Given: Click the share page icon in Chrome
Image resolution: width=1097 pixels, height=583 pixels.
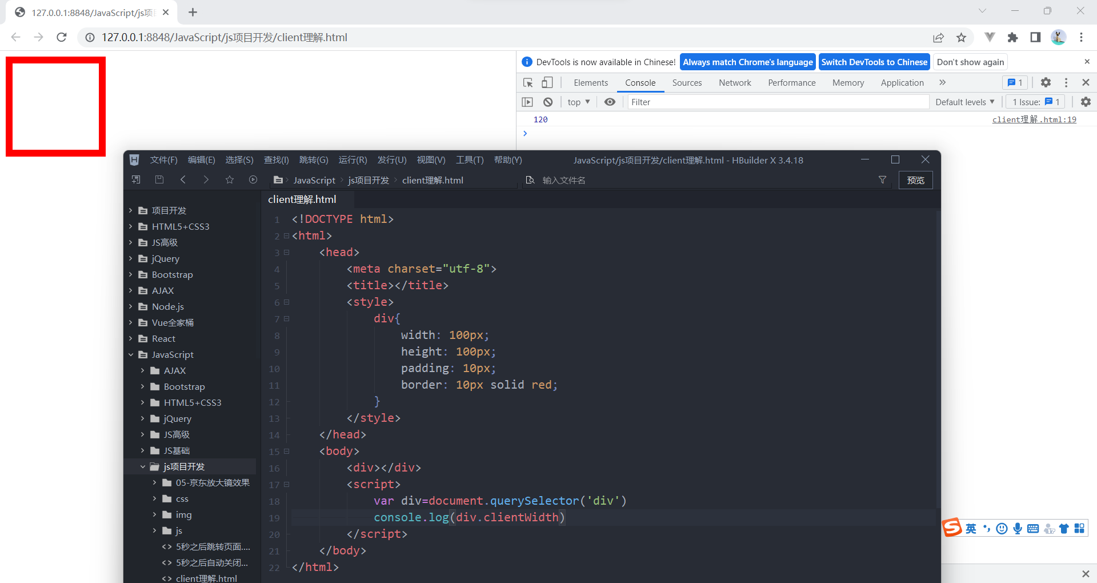Looking at the screenshot, I should click(938, 37).
